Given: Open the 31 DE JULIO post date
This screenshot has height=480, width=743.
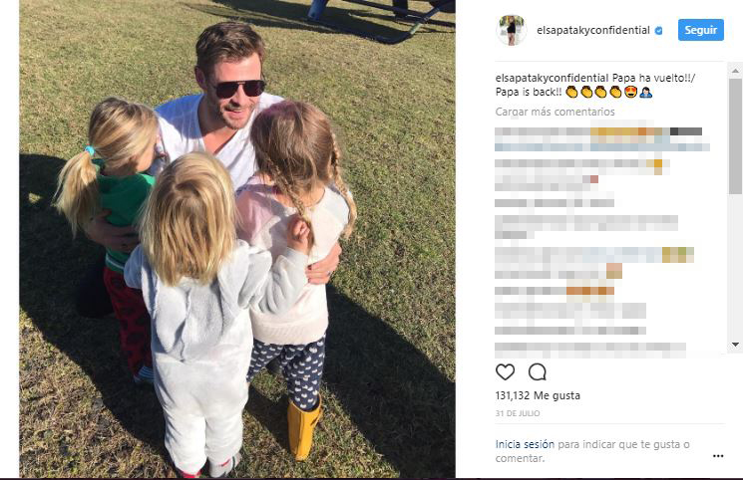Looking at the screenshot, I should coord(518,413).
